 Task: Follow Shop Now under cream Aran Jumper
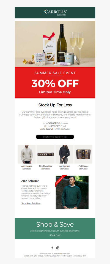tap(27, 168)
